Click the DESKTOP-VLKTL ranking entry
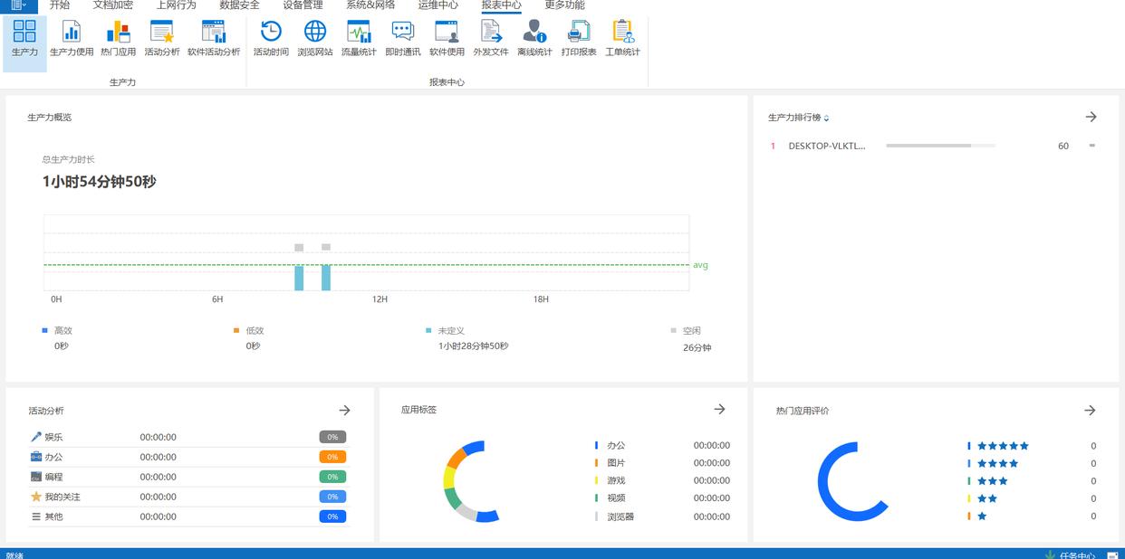 pos(826,146)
